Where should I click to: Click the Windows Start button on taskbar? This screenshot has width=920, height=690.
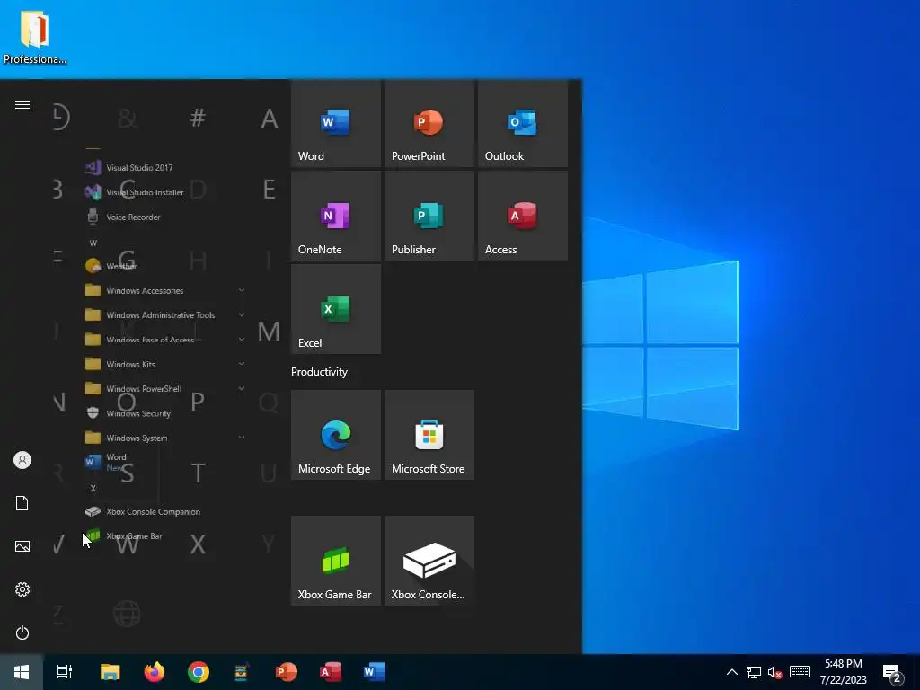22,672
